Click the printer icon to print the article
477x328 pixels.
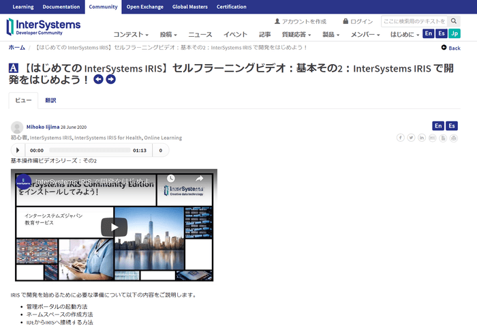coord(455,138)
